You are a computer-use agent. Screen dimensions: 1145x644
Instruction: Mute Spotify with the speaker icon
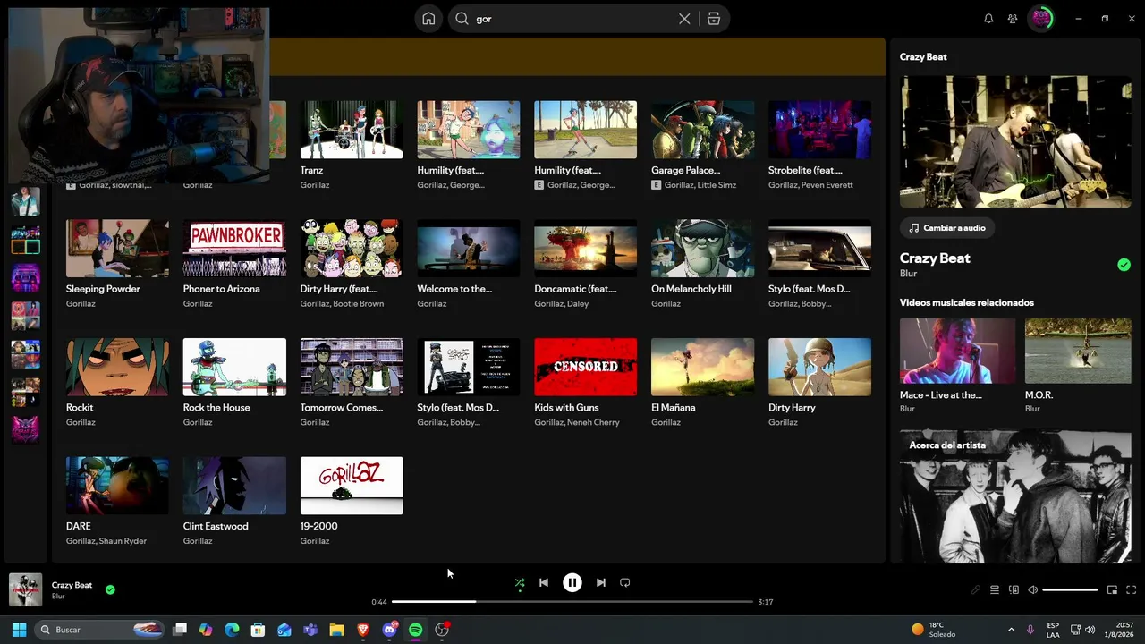click(x=1032, y=590)
